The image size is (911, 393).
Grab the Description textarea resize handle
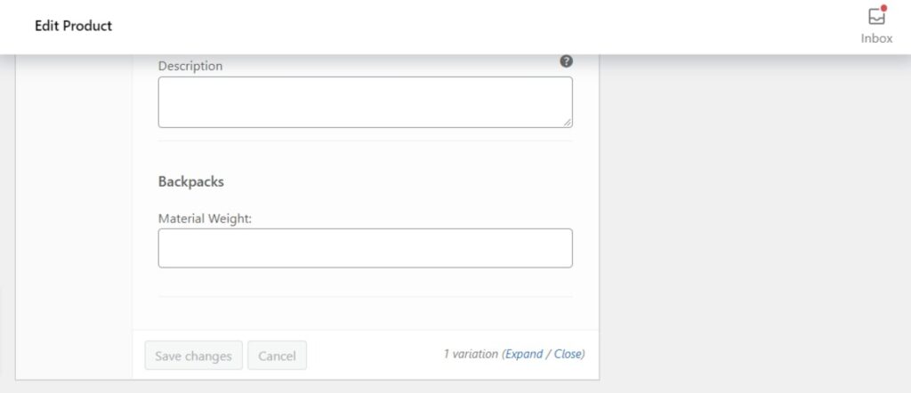pyautogui.click(x=568, y=123)
